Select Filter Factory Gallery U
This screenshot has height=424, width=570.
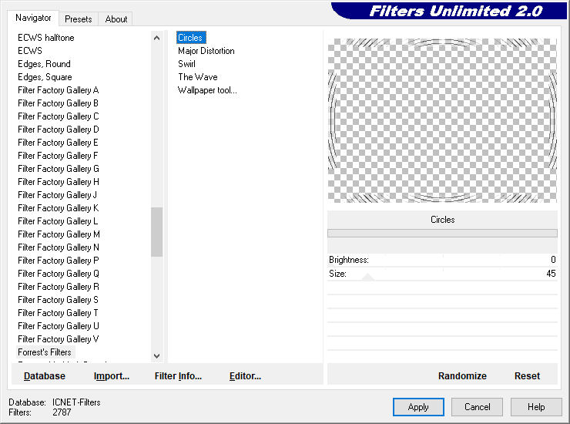point(59,326)
